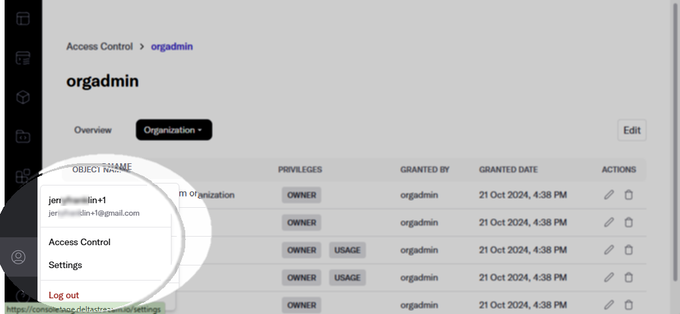Click the Edit button
The image size is (680, 314).
(x=632, y=130)
